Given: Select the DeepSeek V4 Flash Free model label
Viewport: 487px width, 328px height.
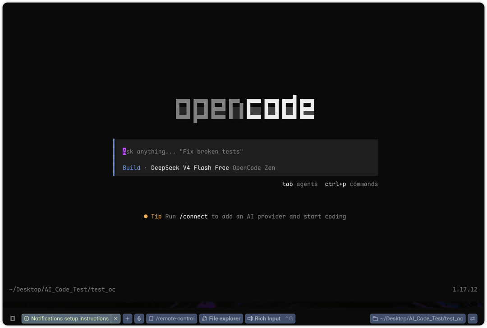Looking at the screenshot, I should pos(190,168).
